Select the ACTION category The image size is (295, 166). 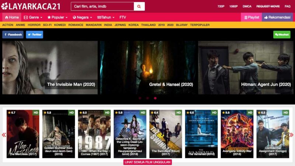coord(8,25)
